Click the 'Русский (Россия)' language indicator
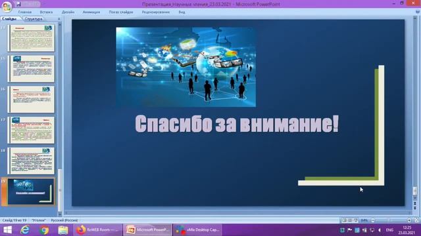Screen dimensions: 421x236 64,220
